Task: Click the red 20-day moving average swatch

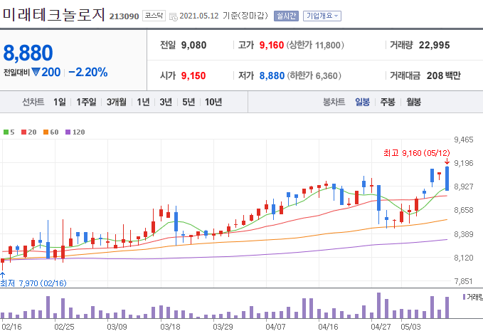Action: (x=23, y=132)
